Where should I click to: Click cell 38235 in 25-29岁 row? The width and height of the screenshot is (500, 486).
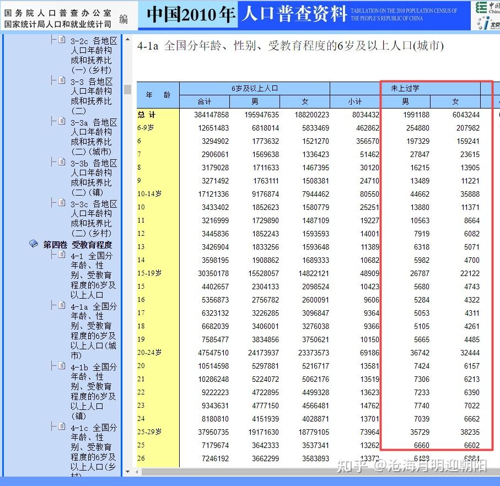click(470, 432)
